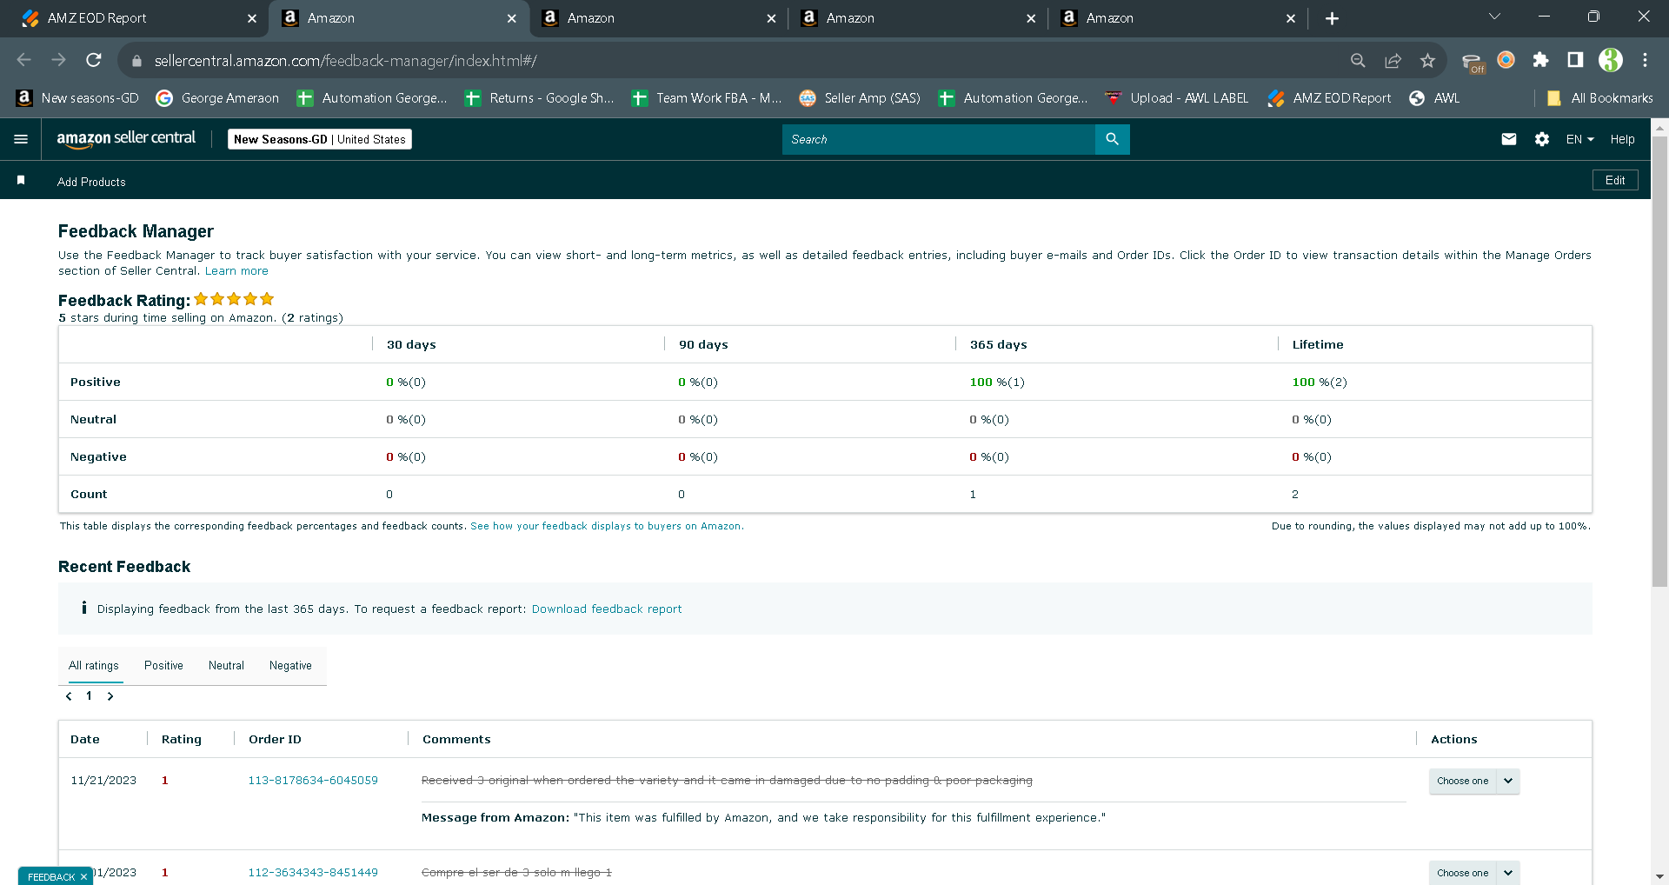
Task: Click the extension icon with Off badge
Action: coord(1473,63)
